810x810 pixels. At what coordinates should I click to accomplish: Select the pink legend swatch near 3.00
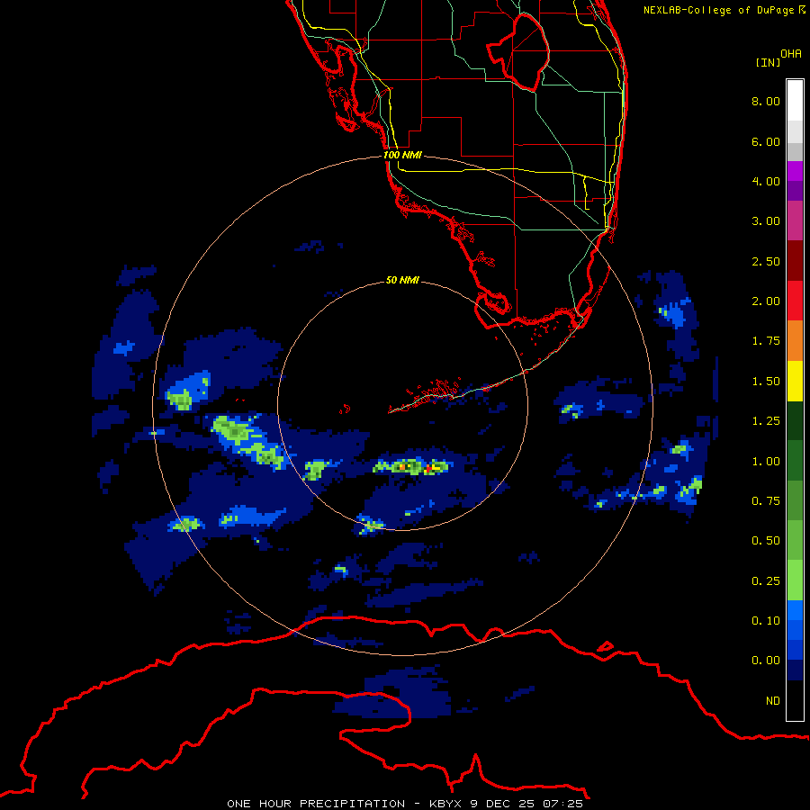point(795,220)
